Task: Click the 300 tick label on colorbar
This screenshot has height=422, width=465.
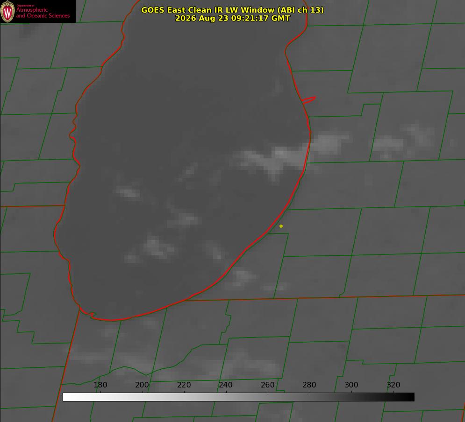Action: tap(351, 385)
